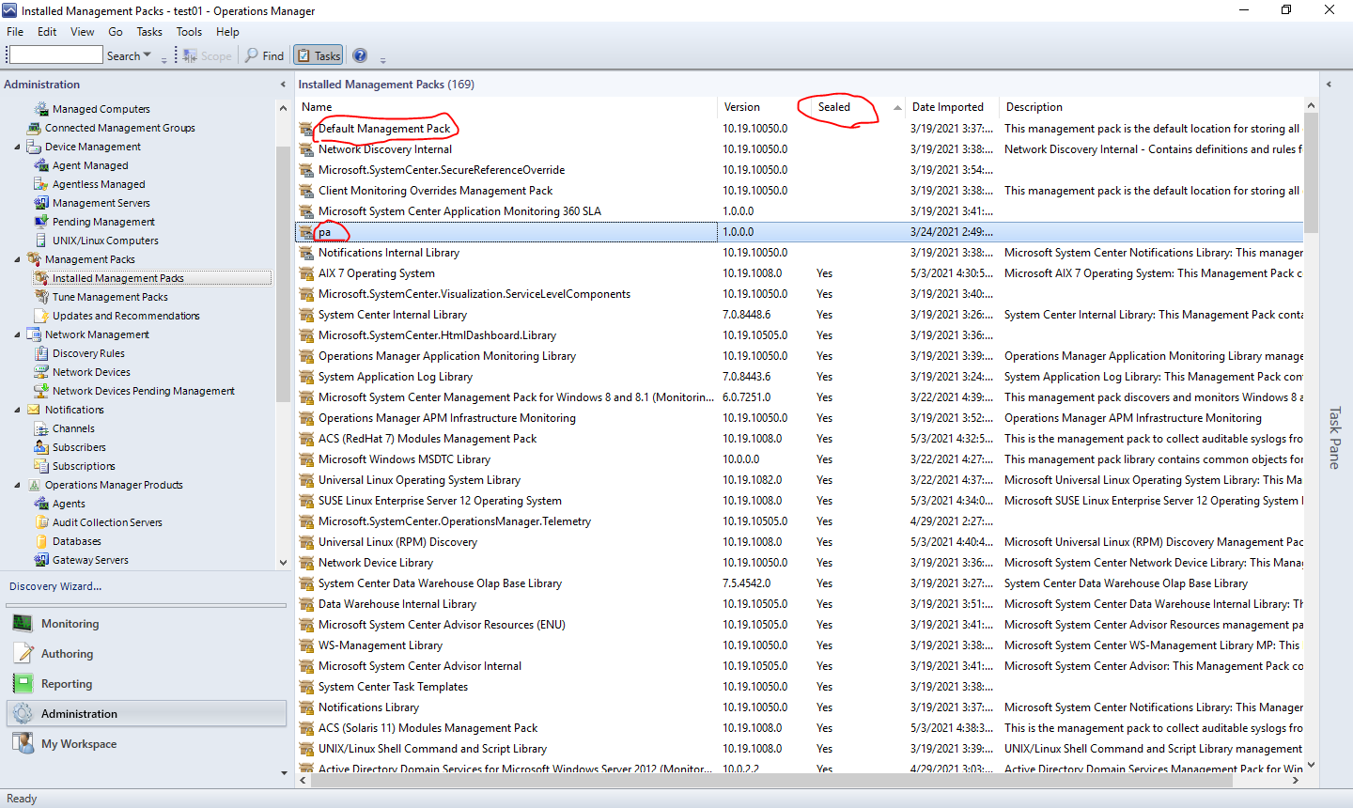This screenshot has height=808, width=1353.
Task: Toggle the Tasks pane button in toolbar
Action: pyautogui.click(x=318, y=55)
